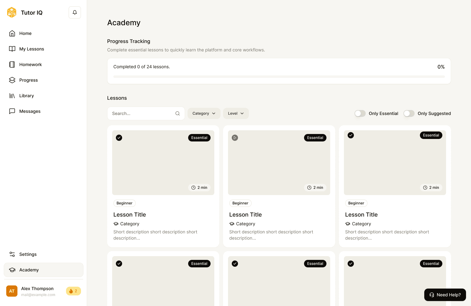The width and height of the screenshot is (471, 306).
Task: Enable the Only Essential toggle
Action: click(360, 113)
